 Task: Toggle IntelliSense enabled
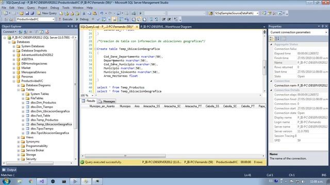(x=114, y=20)
